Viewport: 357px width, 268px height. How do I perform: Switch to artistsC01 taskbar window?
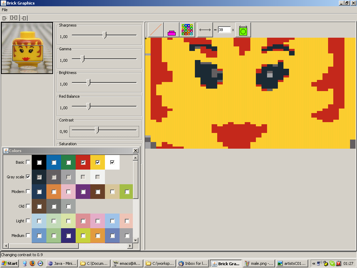pos(291,263)
